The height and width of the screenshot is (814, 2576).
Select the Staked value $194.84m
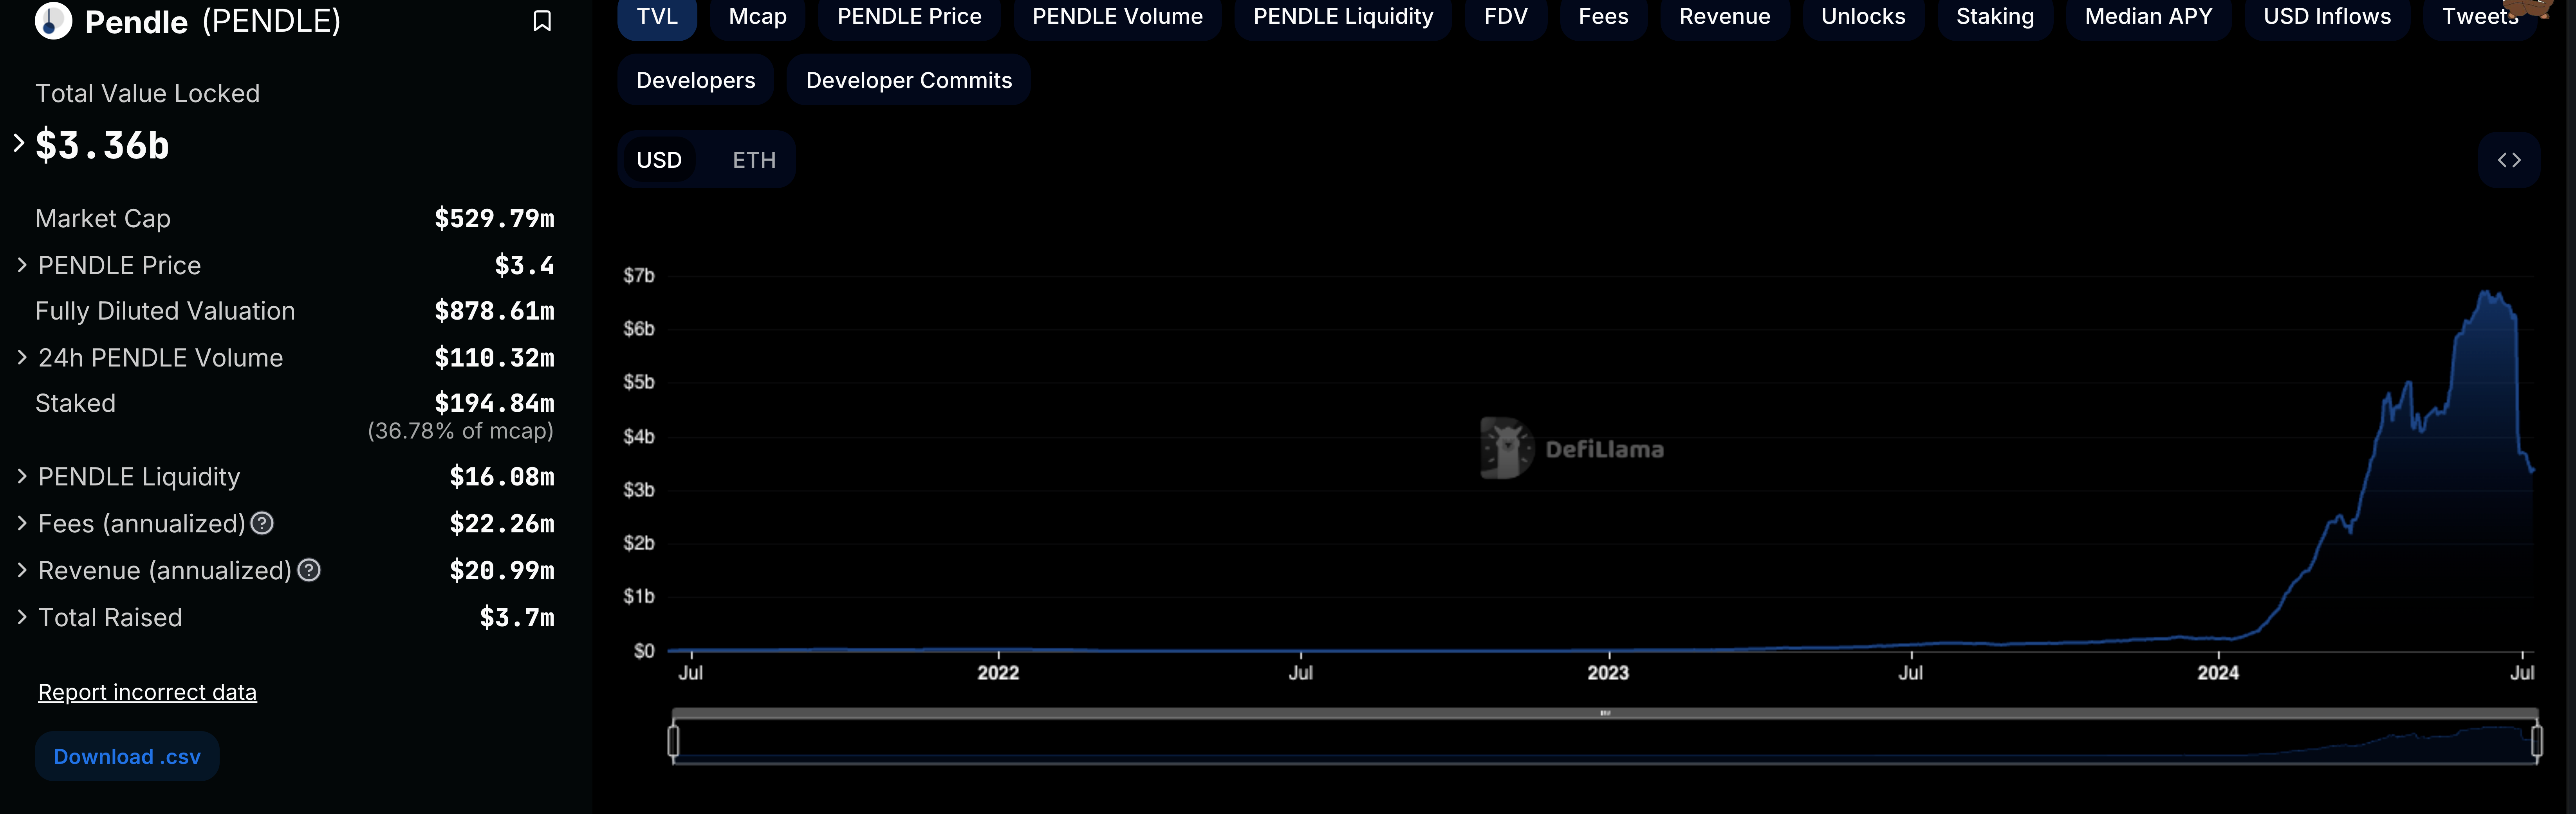point(494,404)
